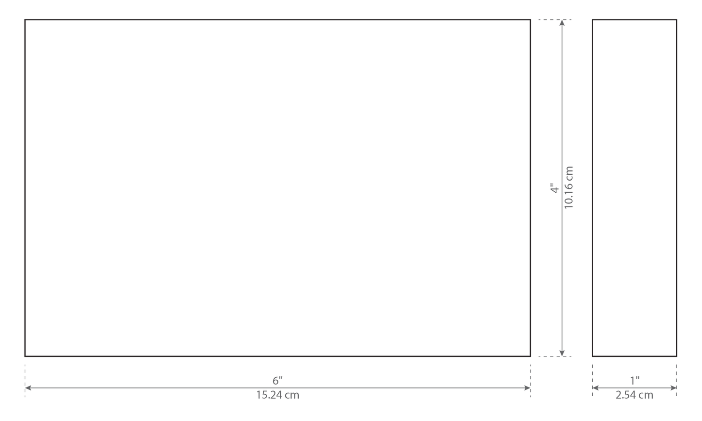Select the 10.16 cm vertical height label
The height and width of the screenshot is (421, 702).
(x=569, y=187)
